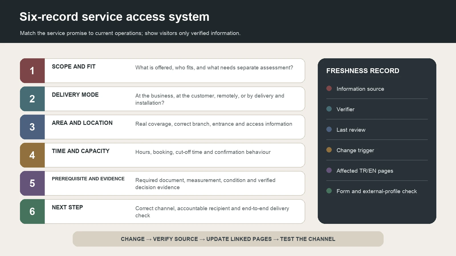
Task: Click the green dot beside Form and external-profile check
Action: pyautogui.click(x=329, y=191)
